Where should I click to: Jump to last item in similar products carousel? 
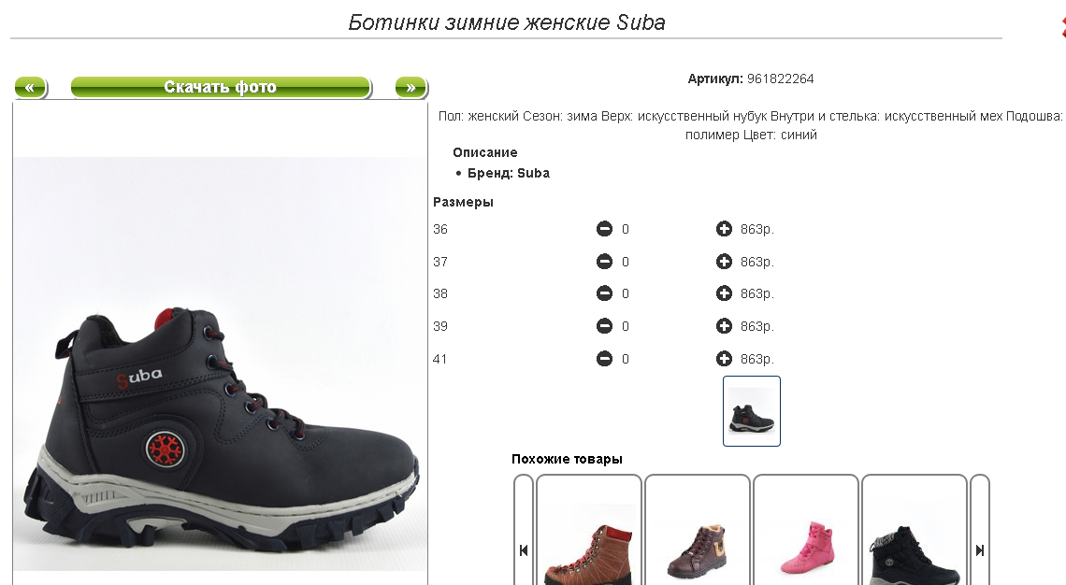[980, 550]
